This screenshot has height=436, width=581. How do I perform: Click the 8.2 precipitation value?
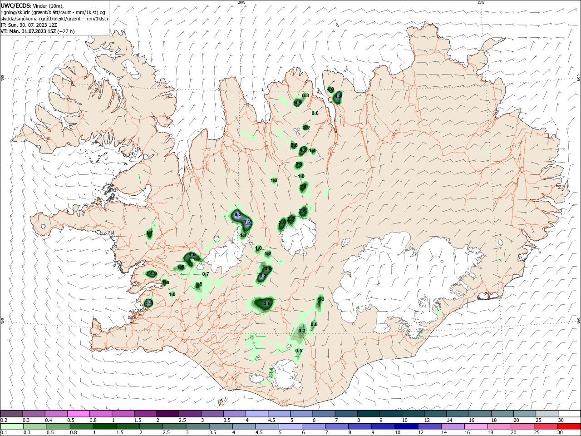237,214
